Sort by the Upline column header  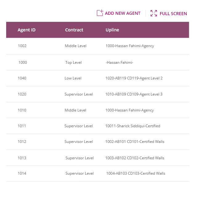(112, 30)
